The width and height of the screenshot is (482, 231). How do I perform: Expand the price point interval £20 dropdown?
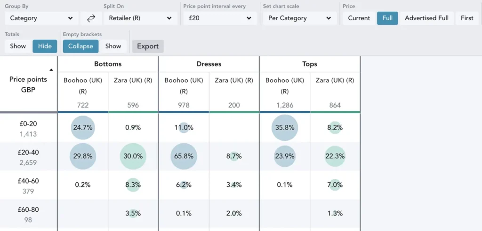coord(220,18)
